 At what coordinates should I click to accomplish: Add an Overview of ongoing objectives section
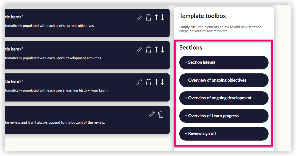coord(224,80)
